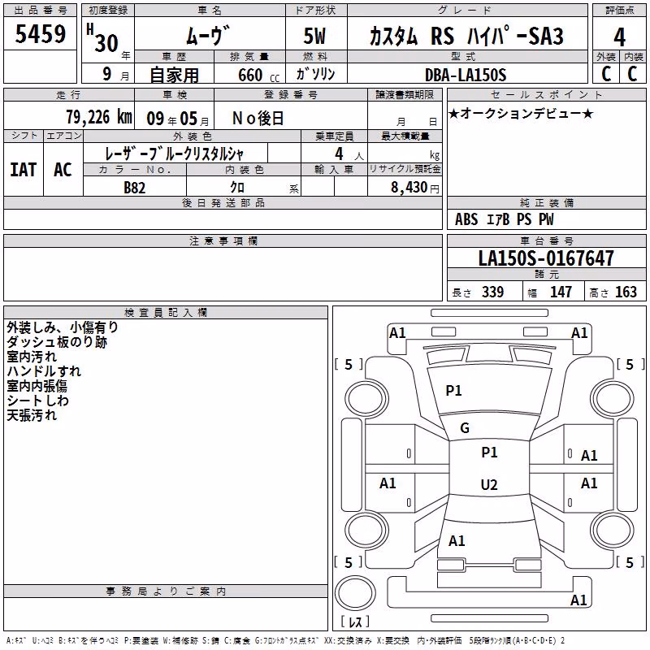Click the 純正装備 header
The height and width of the screenshot is (650, 650).
(x=546, y=202)
